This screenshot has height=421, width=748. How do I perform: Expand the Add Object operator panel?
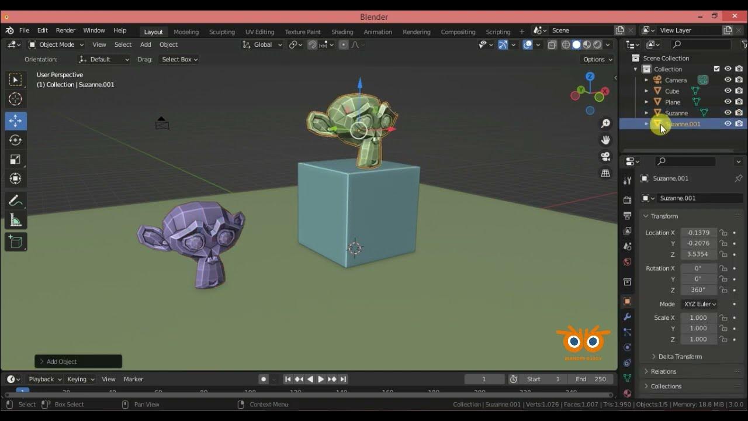pos(78,361)
